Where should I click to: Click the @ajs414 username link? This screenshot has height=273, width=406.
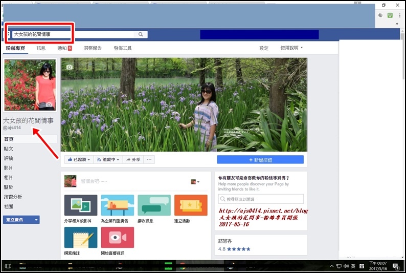(x=12, y=128)
